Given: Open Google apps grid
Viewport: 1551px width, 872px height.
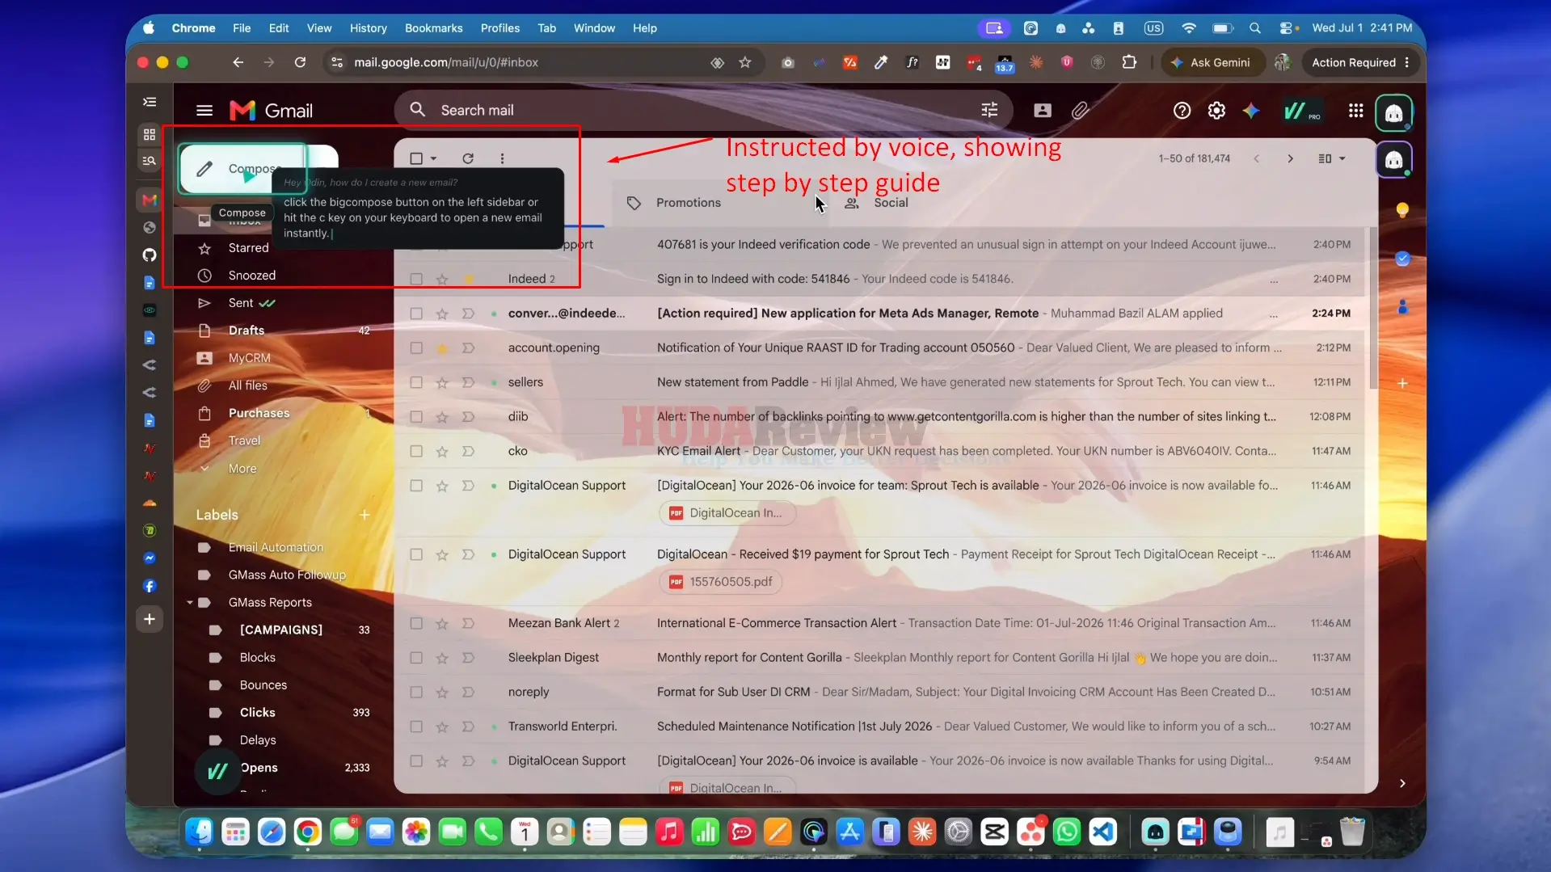Looking at the screenshot, I should click(x=1356, y=111).
